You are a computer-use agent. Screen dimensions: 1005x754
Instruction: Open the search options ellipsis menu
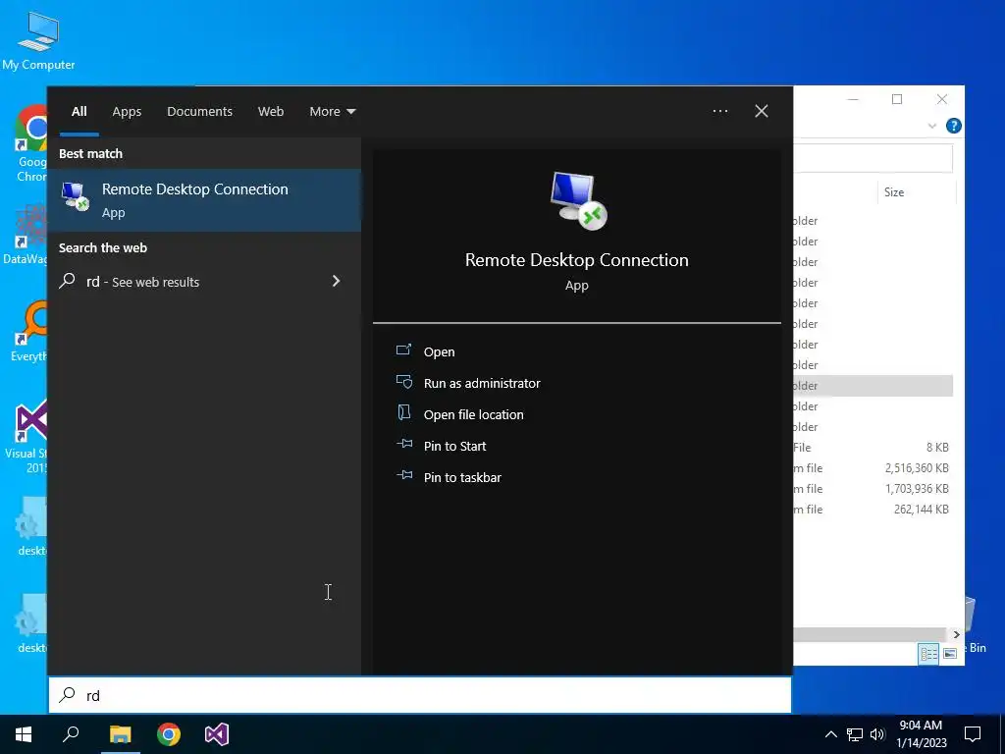(719, 111)
